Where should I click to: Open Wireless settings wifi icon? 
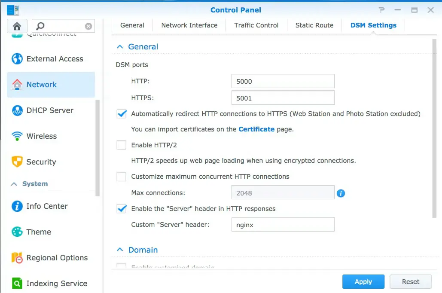point(17,136)
